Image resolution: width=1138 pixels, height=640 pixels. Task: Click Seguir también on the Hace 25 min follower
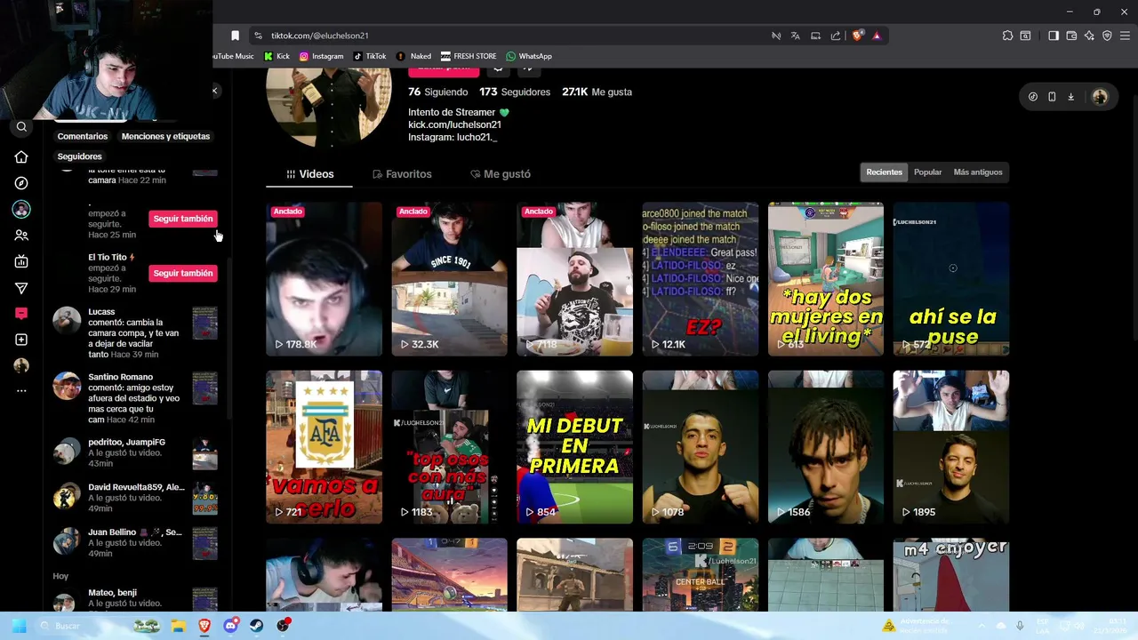click(x=183, y=219)
